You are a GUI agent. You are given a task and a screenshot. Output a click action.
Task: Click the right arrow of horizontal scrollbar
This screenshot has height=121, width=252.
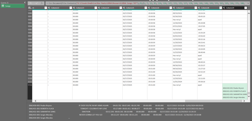click(244, 101)
